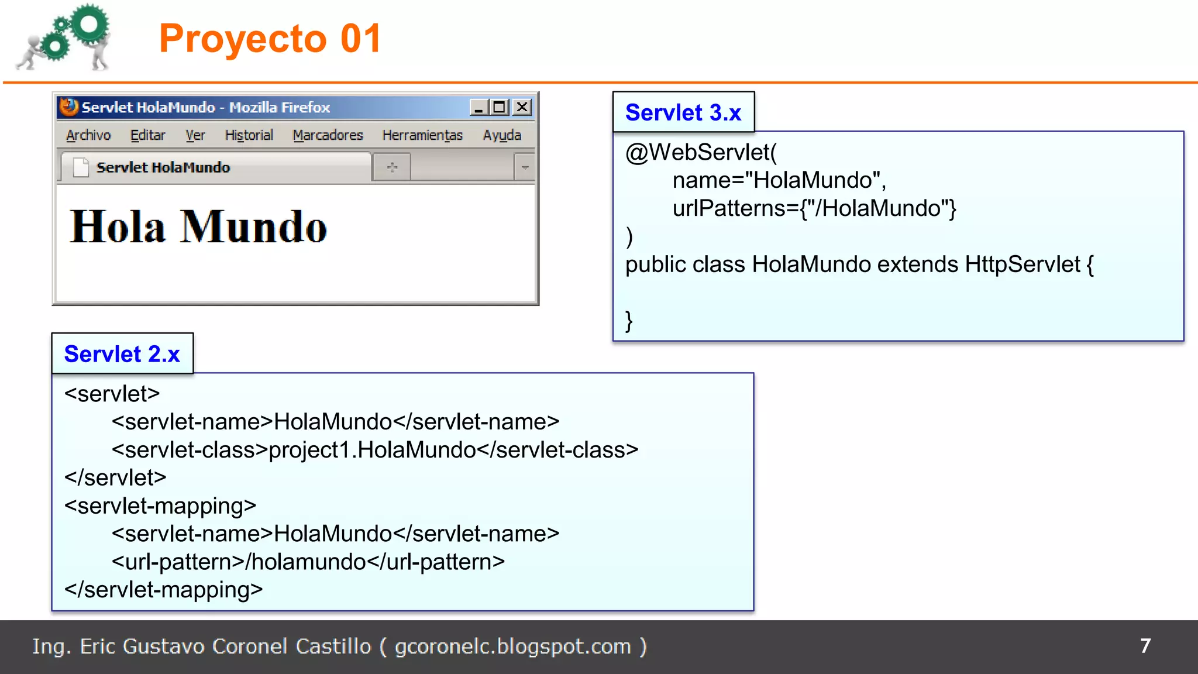
Task: Click the closing </servlet-mapping> tag line
Action: click(x=163, y=590)
